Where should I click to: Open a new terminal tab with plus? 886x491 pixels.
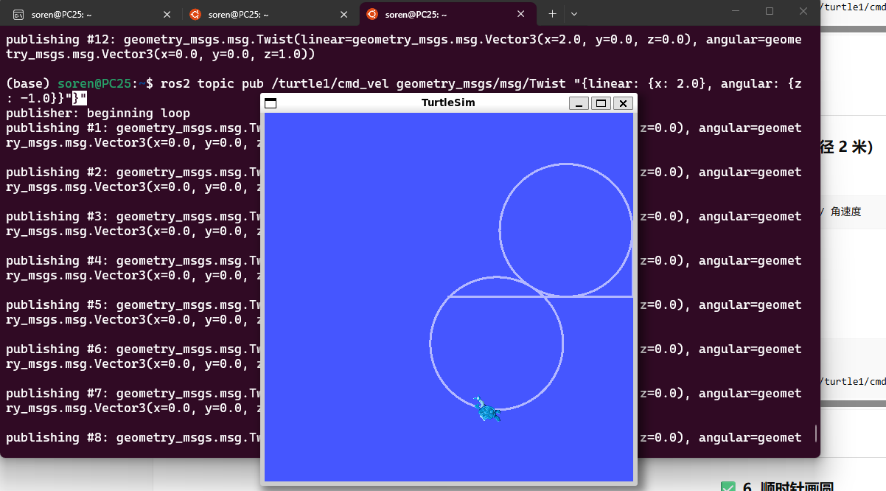[x=552, y=13]
